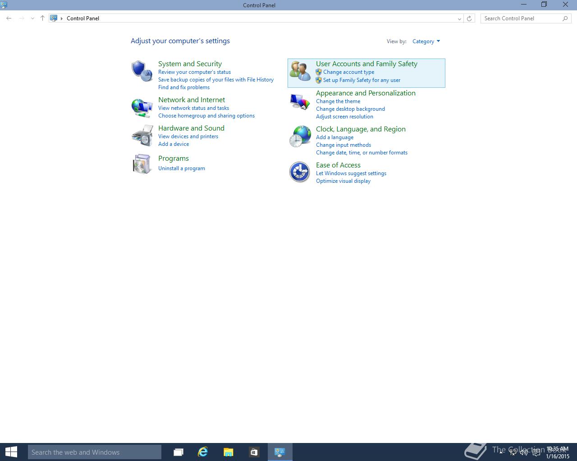Open Hardware and Sound printer icon
The width and height of the screenshot is (577, 461).
142,136
